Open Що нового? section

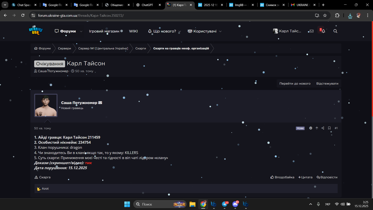tap(162, 31)
